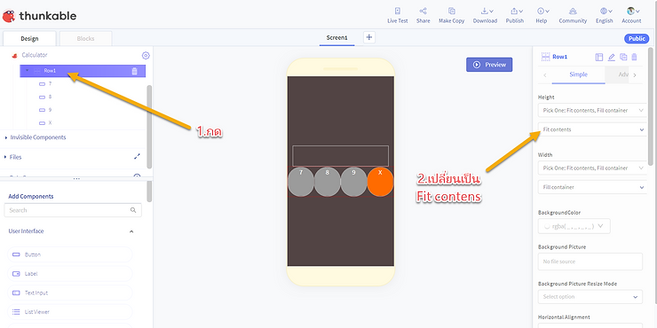Delete Row1 using tree trash icon
Image resolution: width=657 pixels, height=328 pixels.
click(134, 71)
